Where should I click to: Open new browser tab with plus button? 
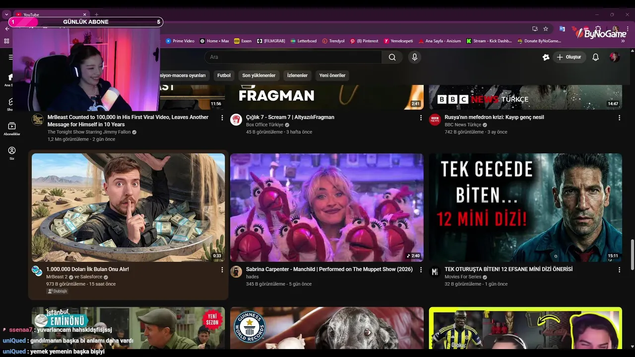tap(97, 14)
